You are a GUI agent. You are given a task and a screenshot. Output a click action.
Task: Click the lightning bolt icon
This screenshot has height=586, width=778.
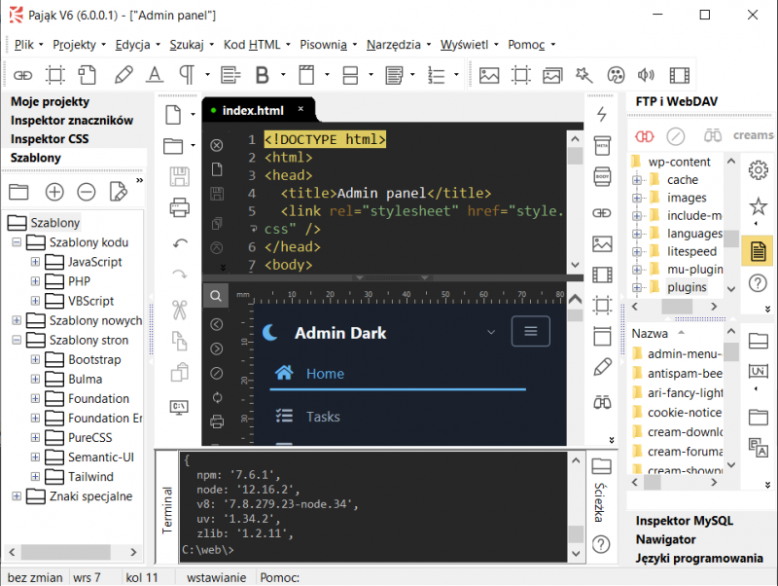click(602, 114)
